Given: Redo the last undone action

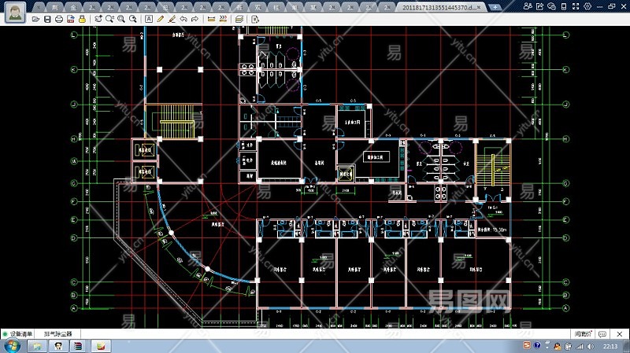Looking at the screenshot, I should pyautogui.click(x=195, y=19).
